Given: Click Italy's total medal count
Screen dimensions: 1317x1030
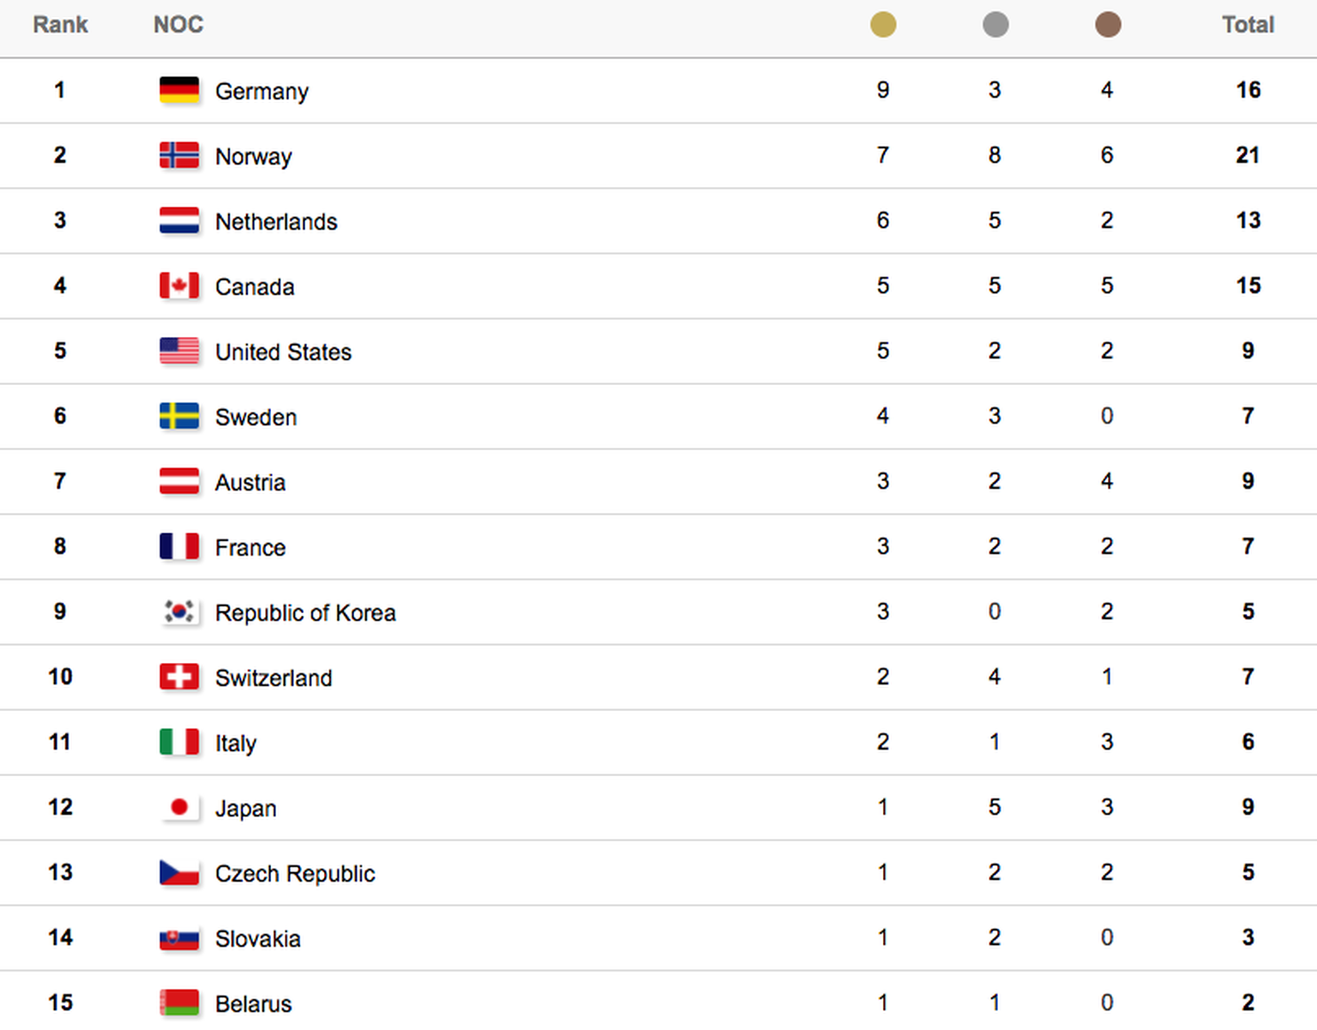Looking at the screenshot, I should point(1248,742).
